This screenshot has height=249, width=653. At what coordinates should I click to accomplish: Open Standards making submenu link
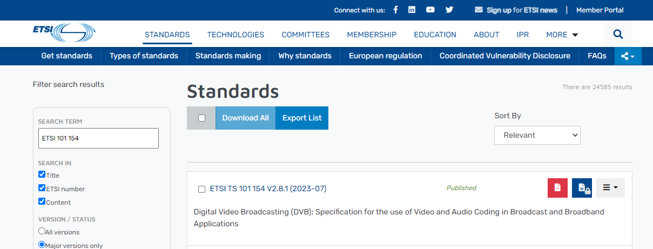pos(228,56)
